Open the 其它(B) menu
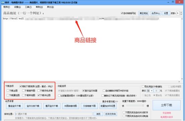 [50, 7]
